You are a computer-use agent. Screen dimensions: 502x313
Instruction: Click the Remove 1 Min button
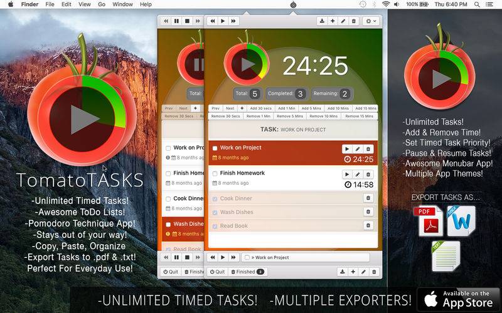click(259, 116)
